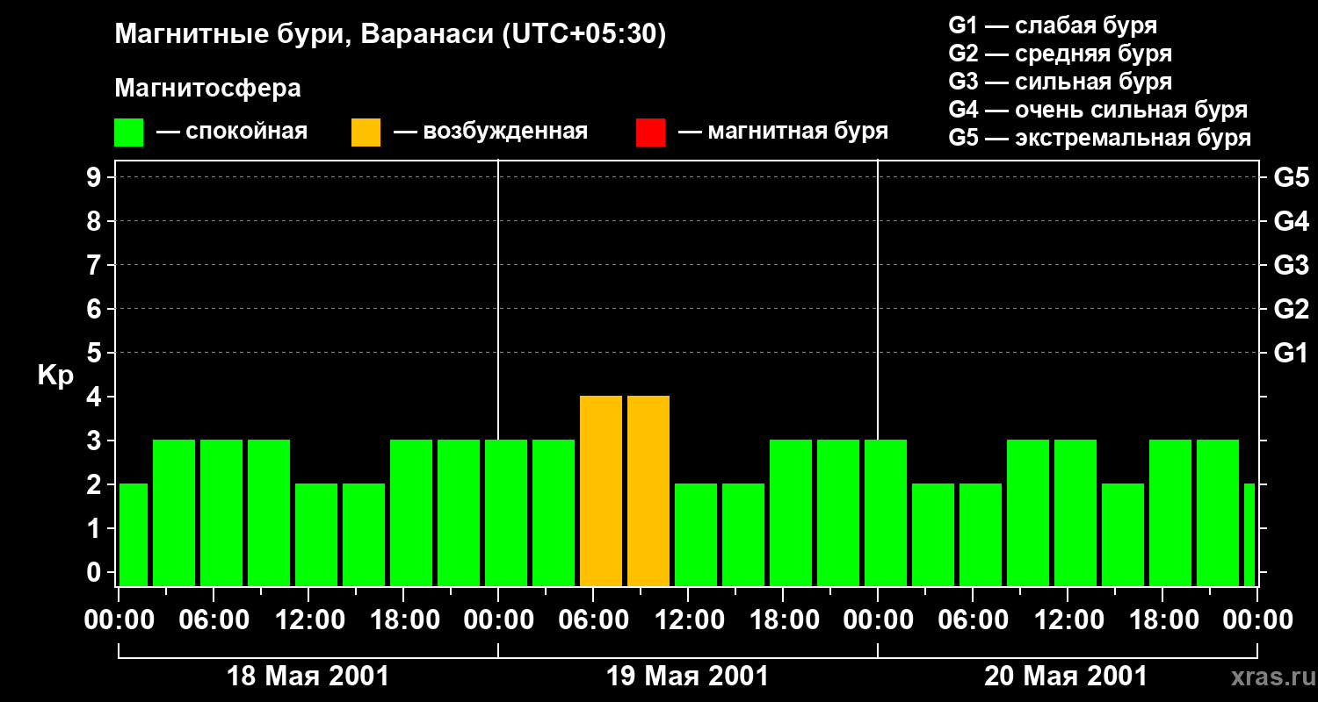Click the narrow first bar at start of 18 Мая
This screenshot has height=702, width=1318.
coord(134,534)
